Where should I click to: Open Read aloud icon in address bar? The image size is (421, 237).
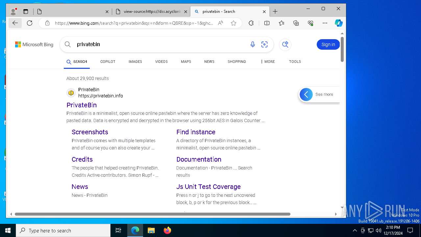pos(220,23)
